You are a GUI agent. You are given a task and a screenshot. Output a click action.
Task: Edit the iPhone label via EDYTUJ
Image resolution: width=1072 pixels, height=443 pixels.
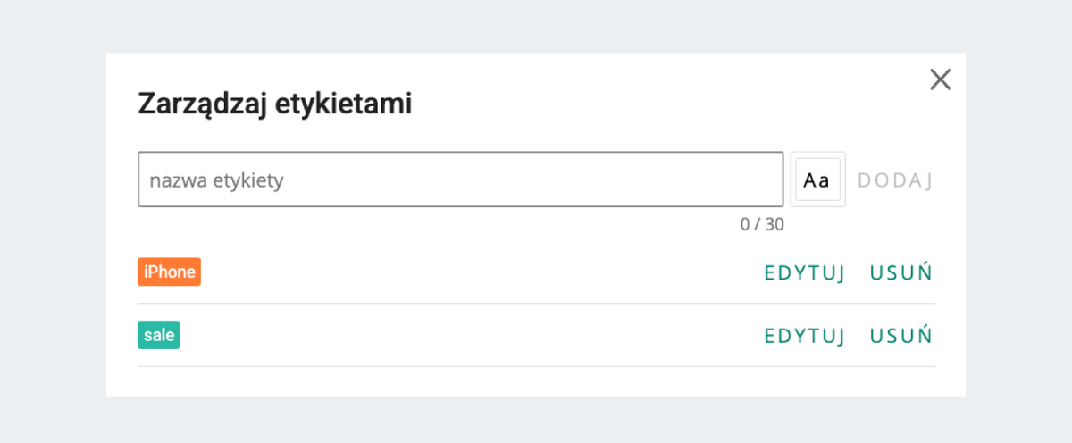[804, 273]
